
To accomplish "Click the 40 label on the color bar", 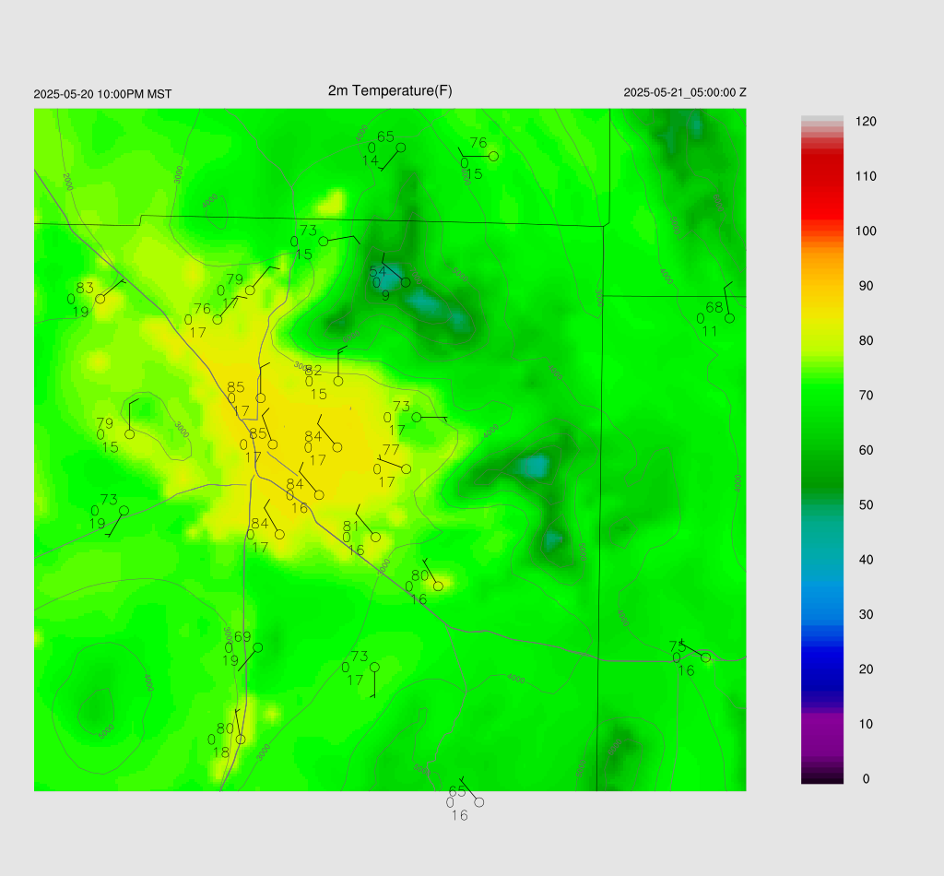I will coord(866,560).
